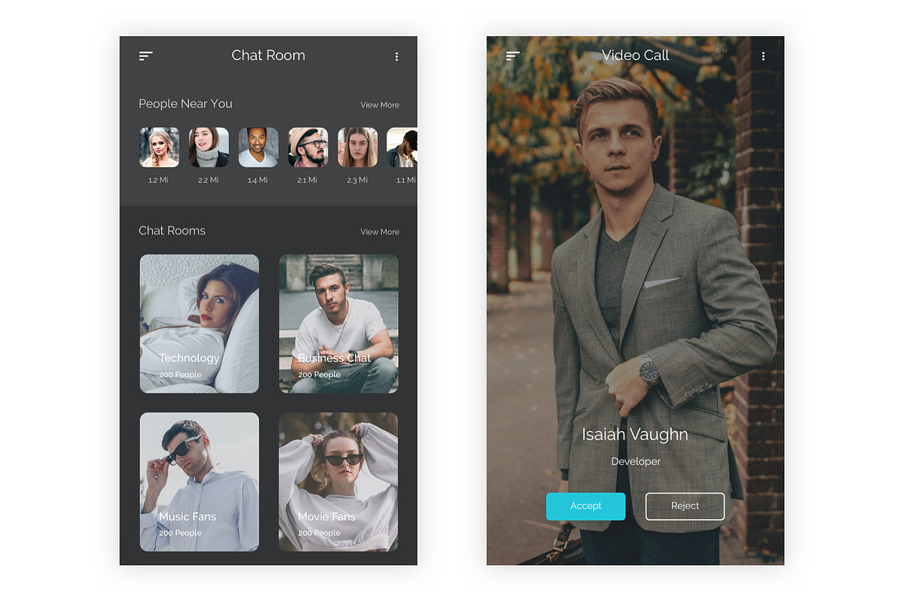Select the person avatar 2.1 Mi away
The width and height of the screenshot is (904, 602).
(x=308, y=147)
